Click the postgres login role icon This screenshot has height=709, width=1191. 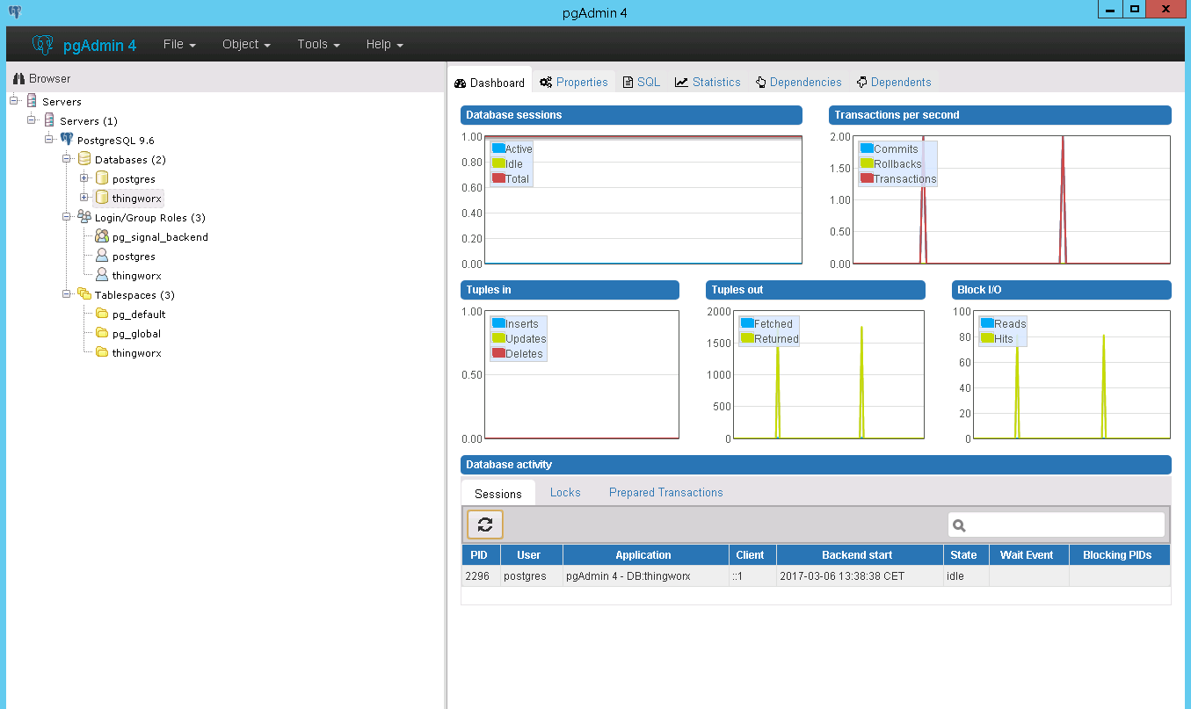click(102, 256)
